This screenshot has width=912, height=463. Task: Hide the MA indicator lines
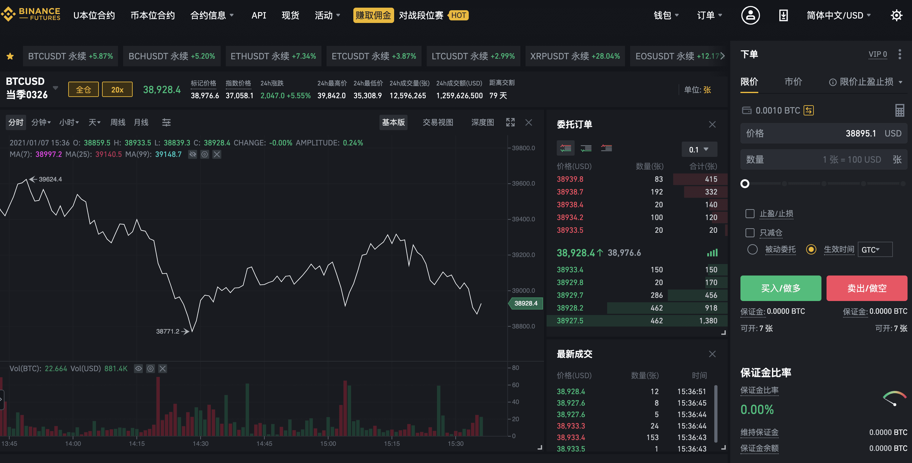[x=192, y=154]
